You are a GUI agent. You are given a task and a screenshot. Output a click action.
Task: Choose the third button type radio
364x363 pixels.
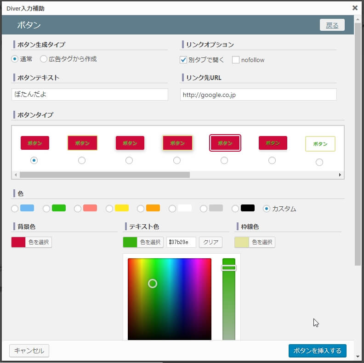tap(129, 160)
